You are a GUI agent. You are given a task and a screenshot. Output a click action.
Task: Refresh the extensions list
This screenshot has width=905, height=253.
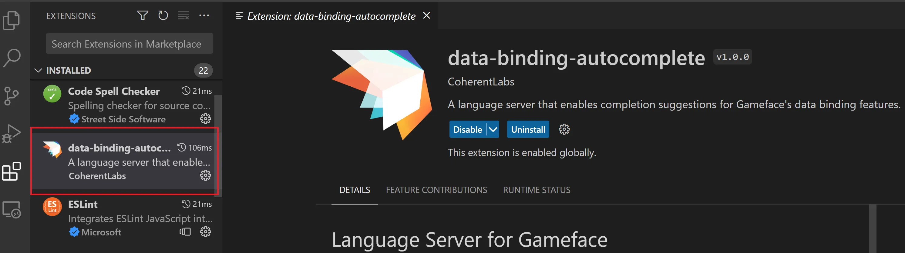[163, 15]
